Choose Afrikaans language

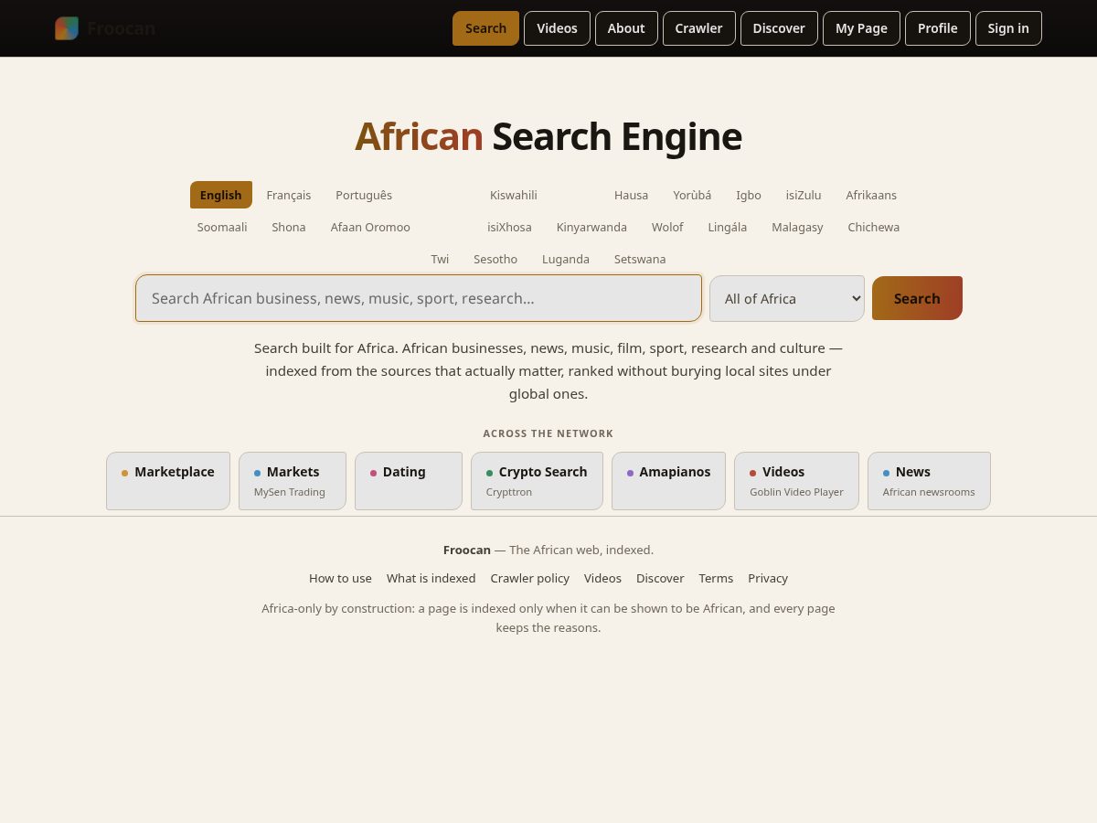coord(871,195)
